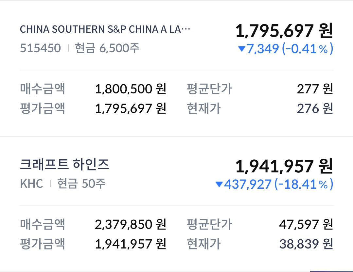The image size is (353, 272).
Task: Open the 크래프트 하인즈 stock holding
Action: [64, 165]
